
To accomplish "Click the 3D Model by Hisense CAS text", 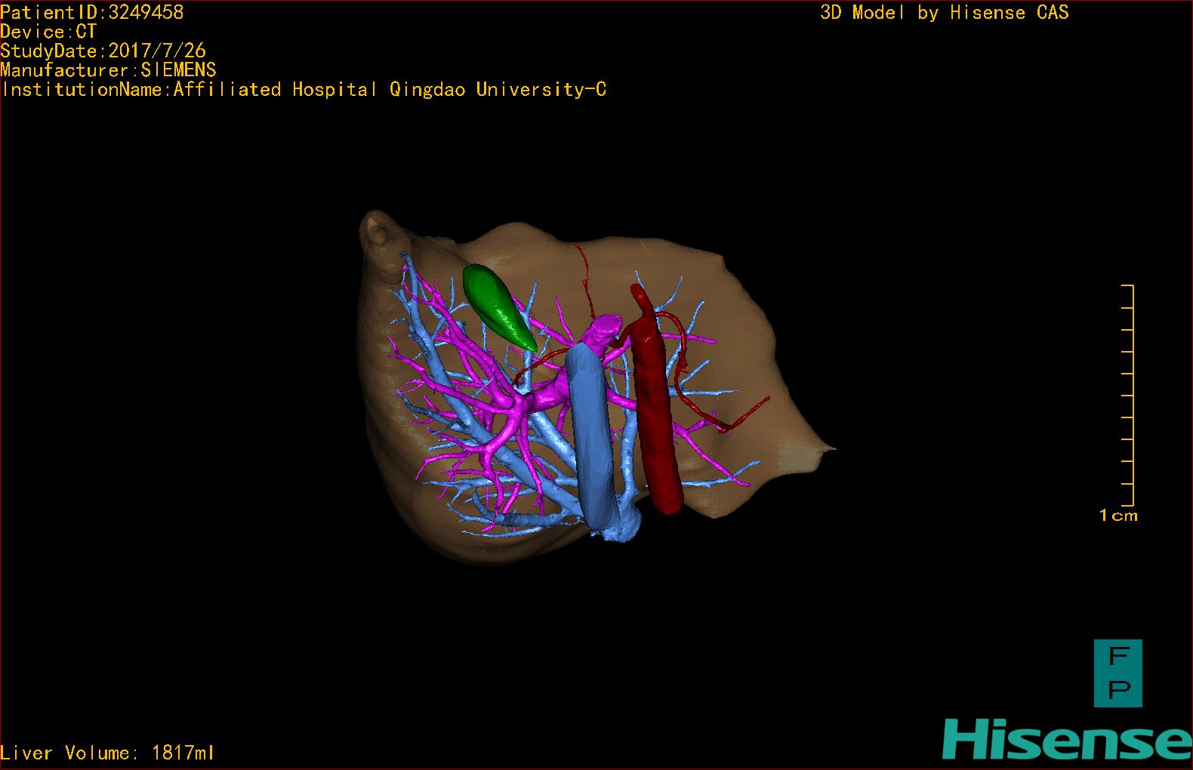I will (945, 13).
